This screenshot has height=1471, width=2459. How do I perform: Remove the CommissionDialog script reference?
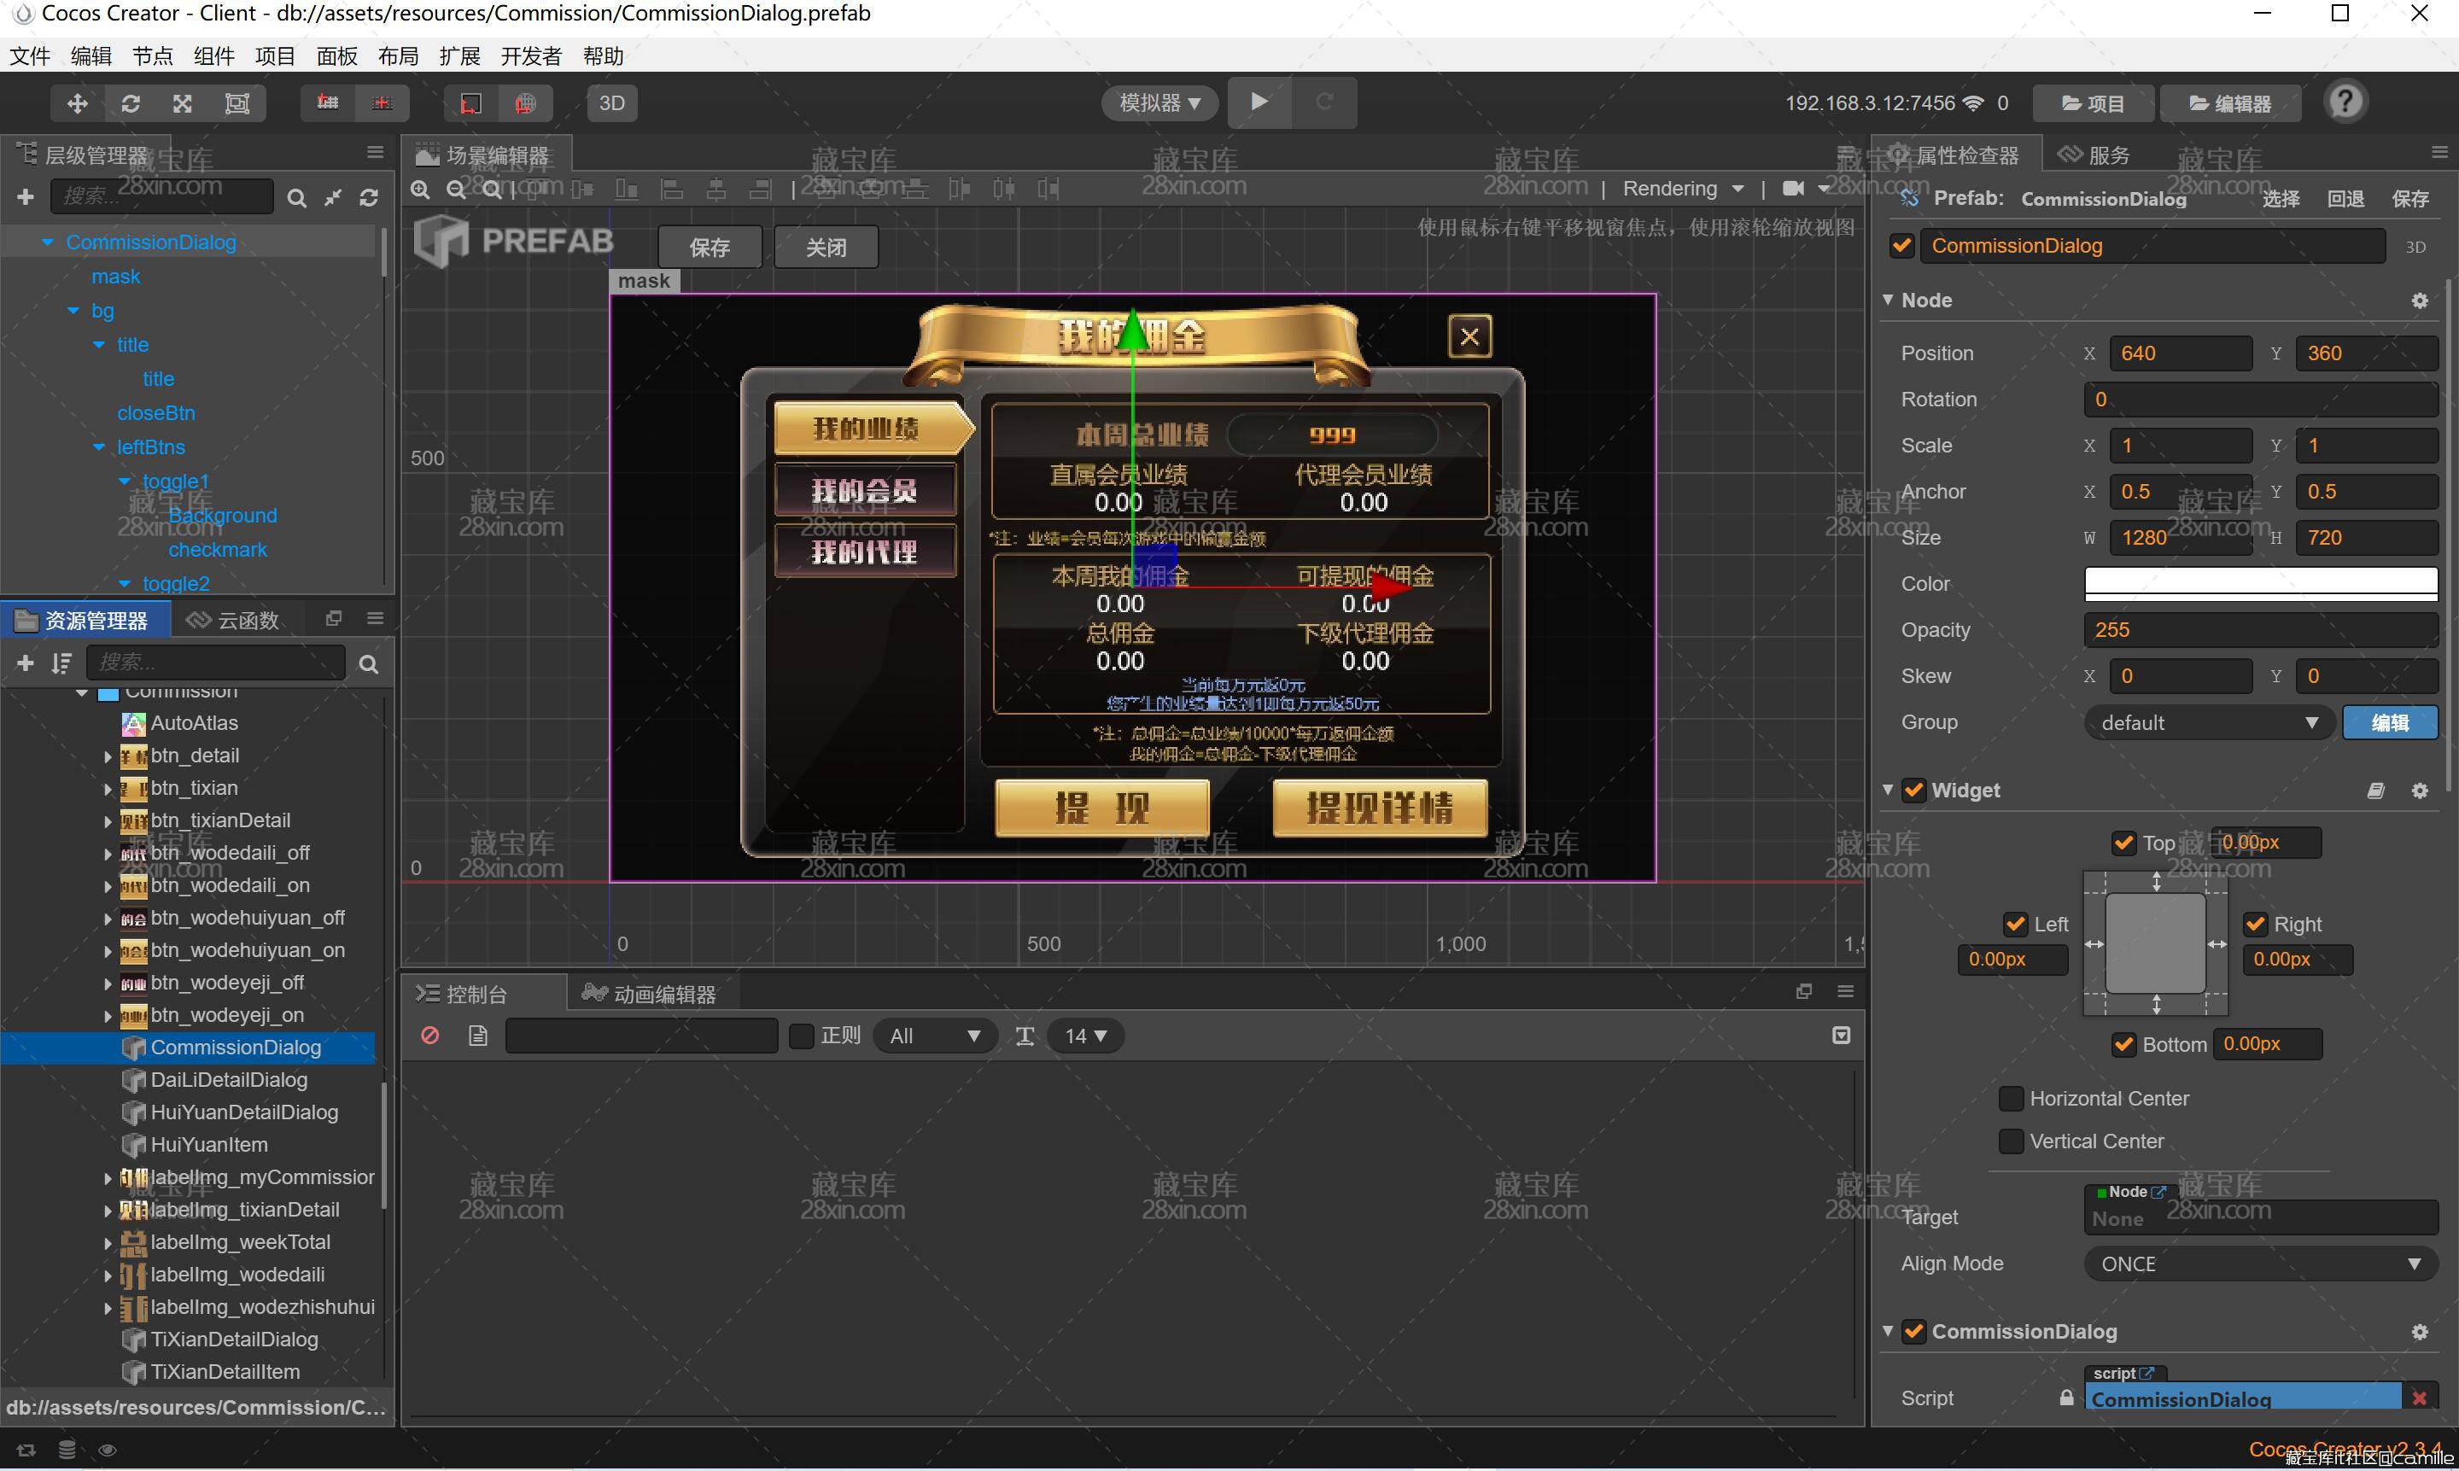[x=2420, y=1398]
